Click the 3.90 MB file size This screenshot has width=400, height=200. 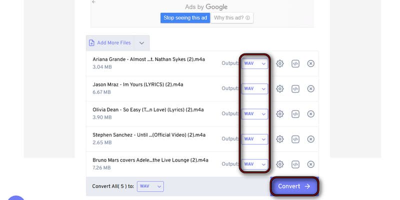coord(102,117)
